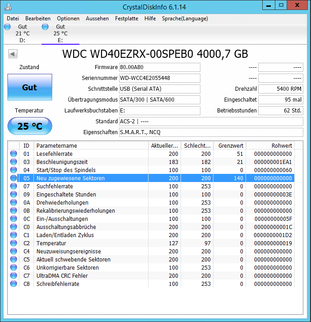The height and width of the screenshot is (322, 311).
Task: Click the Parametername column header
Action: coord(91,145)
